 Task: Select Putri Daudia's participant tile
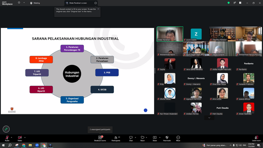(x=222, y=109)
